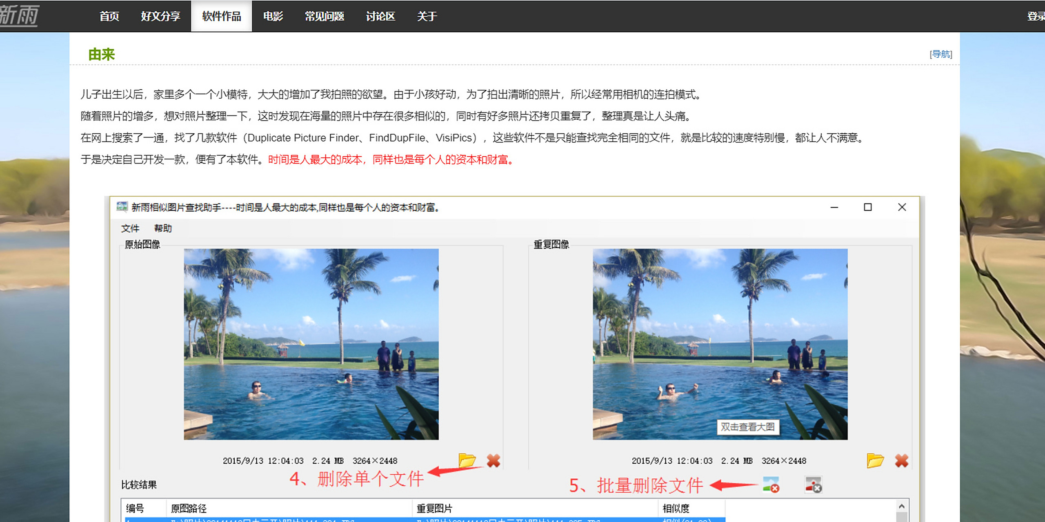
Task: Open the 关于 page
Action: [x=427, y=16]
